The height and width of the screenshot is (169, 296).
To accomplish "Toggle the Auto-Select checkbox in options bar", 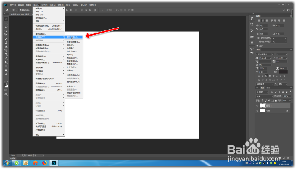I will (20, 10).
